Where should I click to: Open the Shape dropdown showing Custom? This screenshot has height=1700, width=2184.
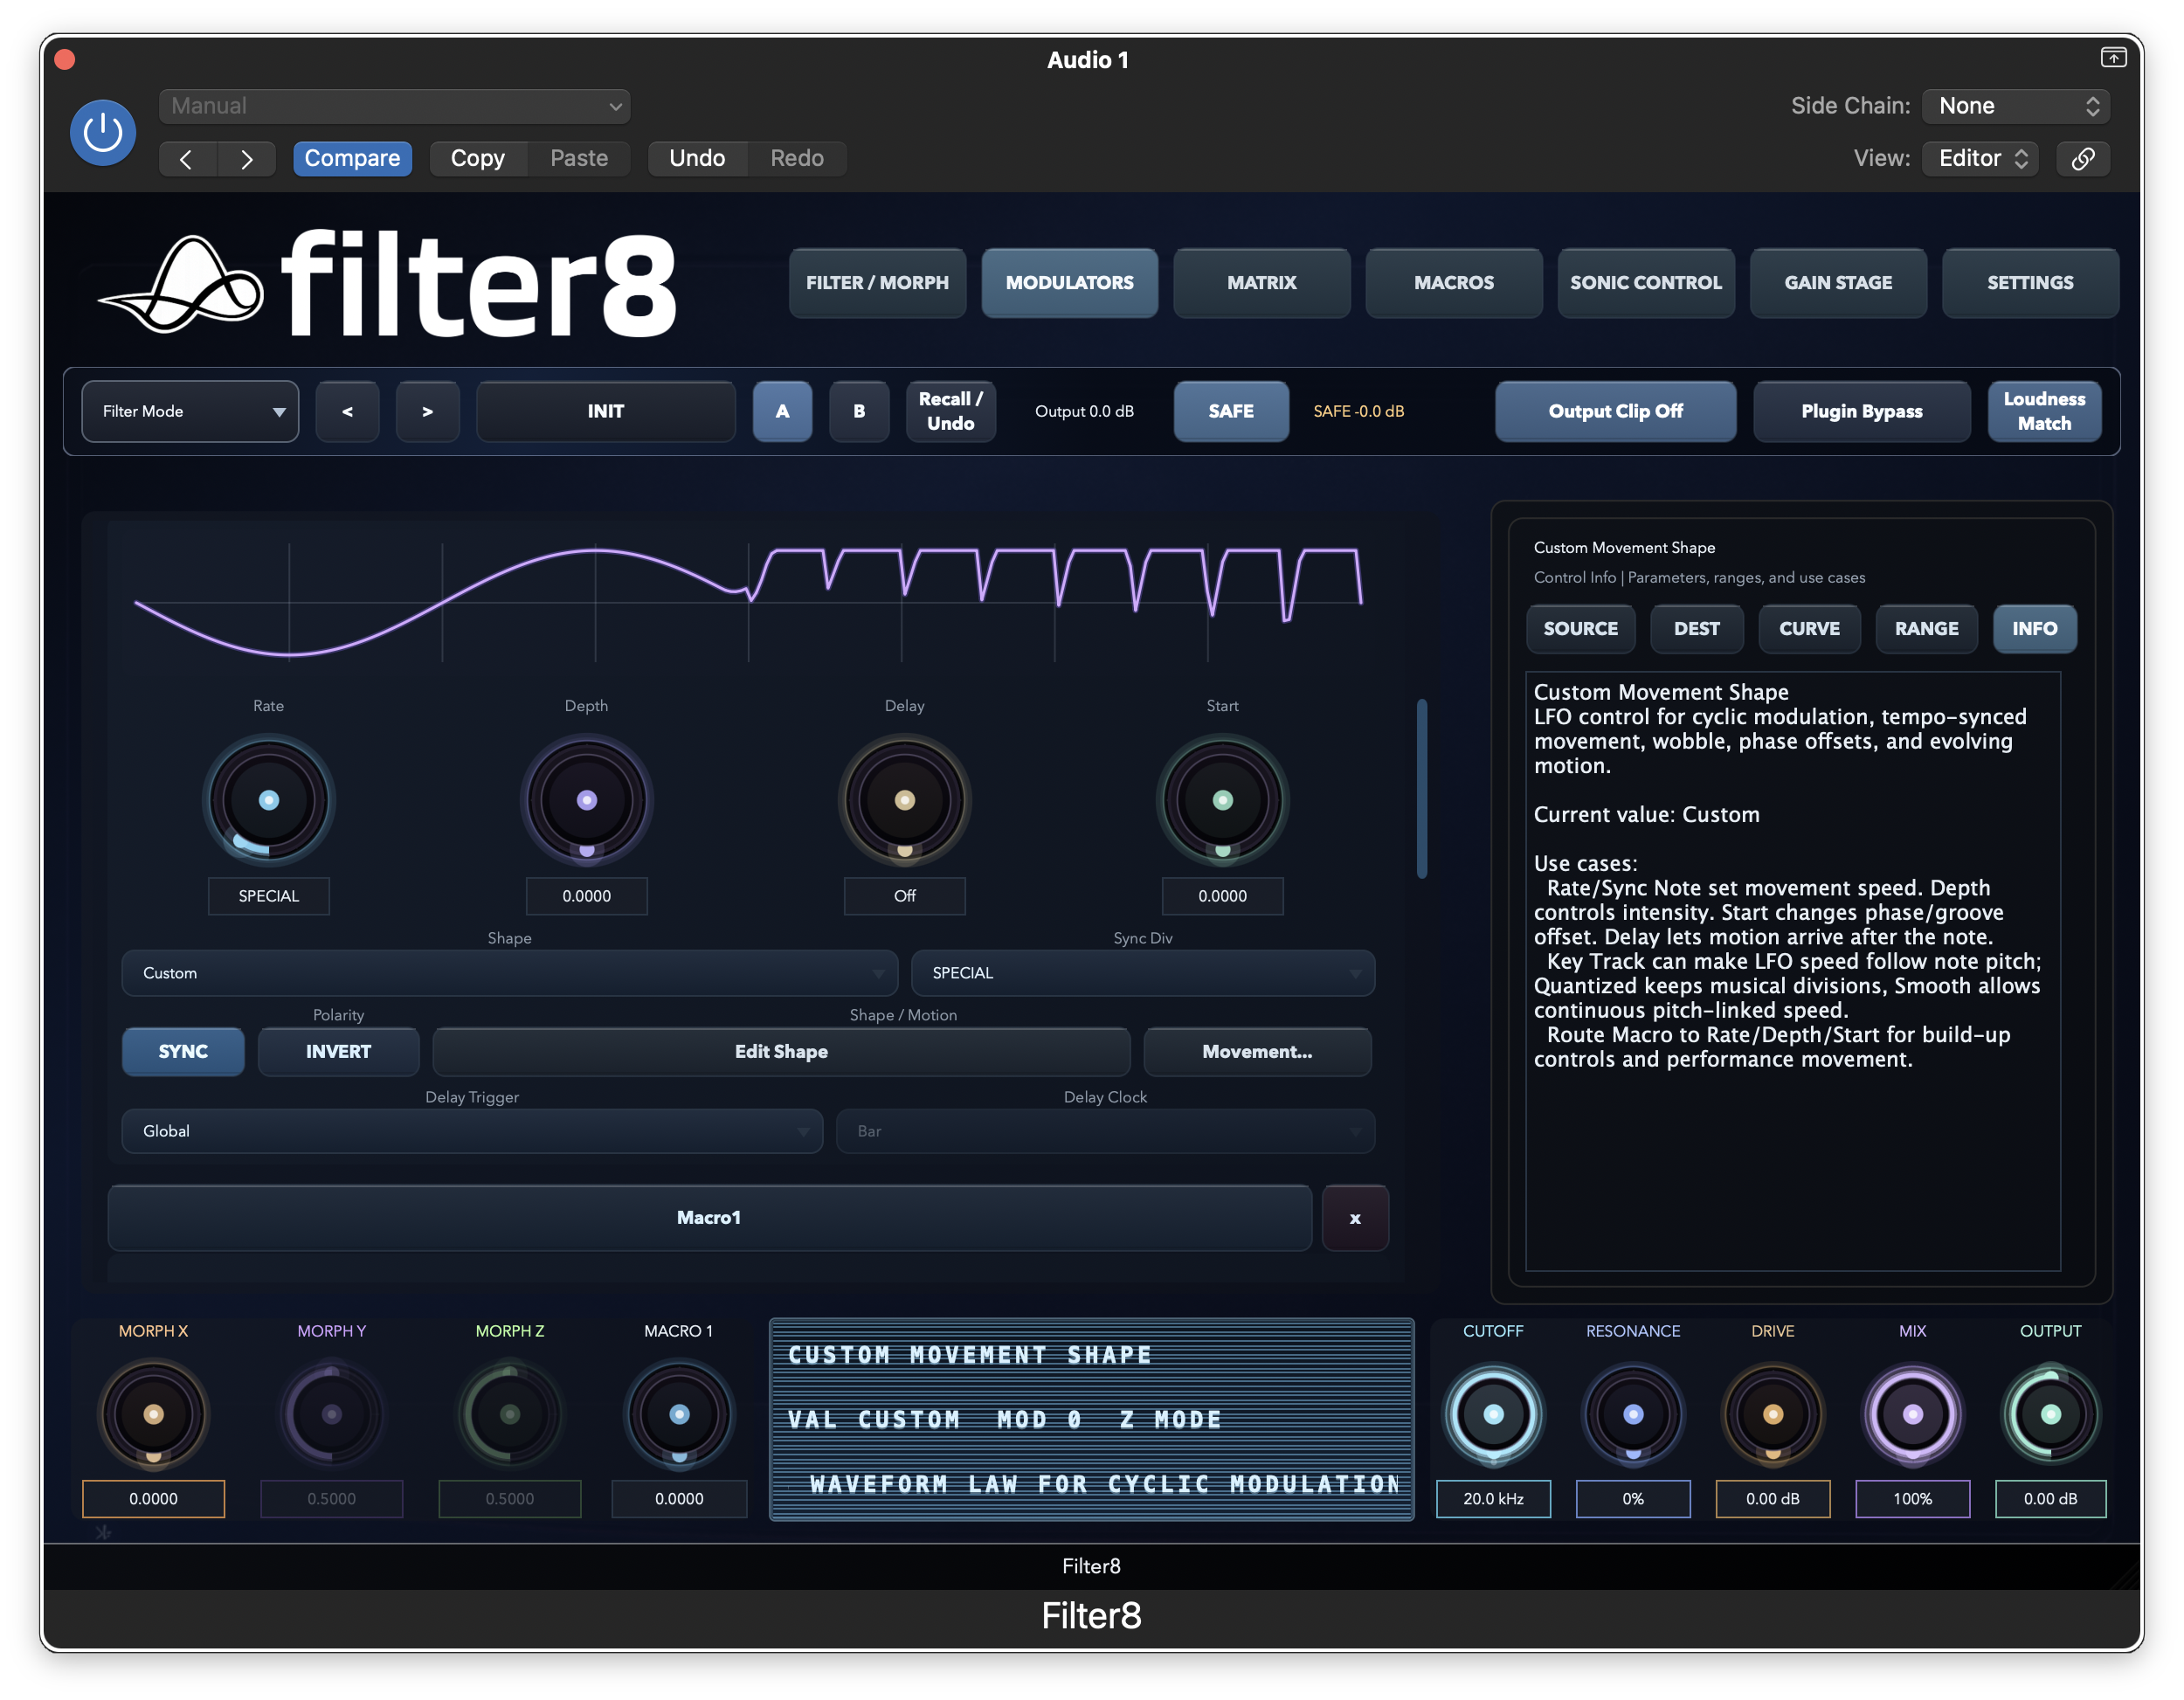[509, 973]
